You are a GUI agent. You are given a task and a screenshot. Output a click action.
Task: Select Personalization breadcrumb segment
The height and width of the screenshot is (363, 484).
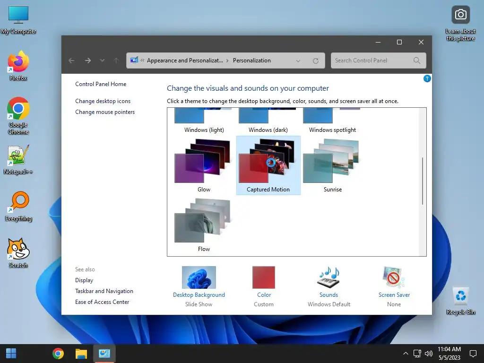click(x=251, y=60)
